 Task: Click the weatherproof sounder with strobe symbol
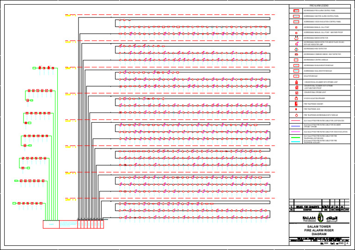coord(297,87)
